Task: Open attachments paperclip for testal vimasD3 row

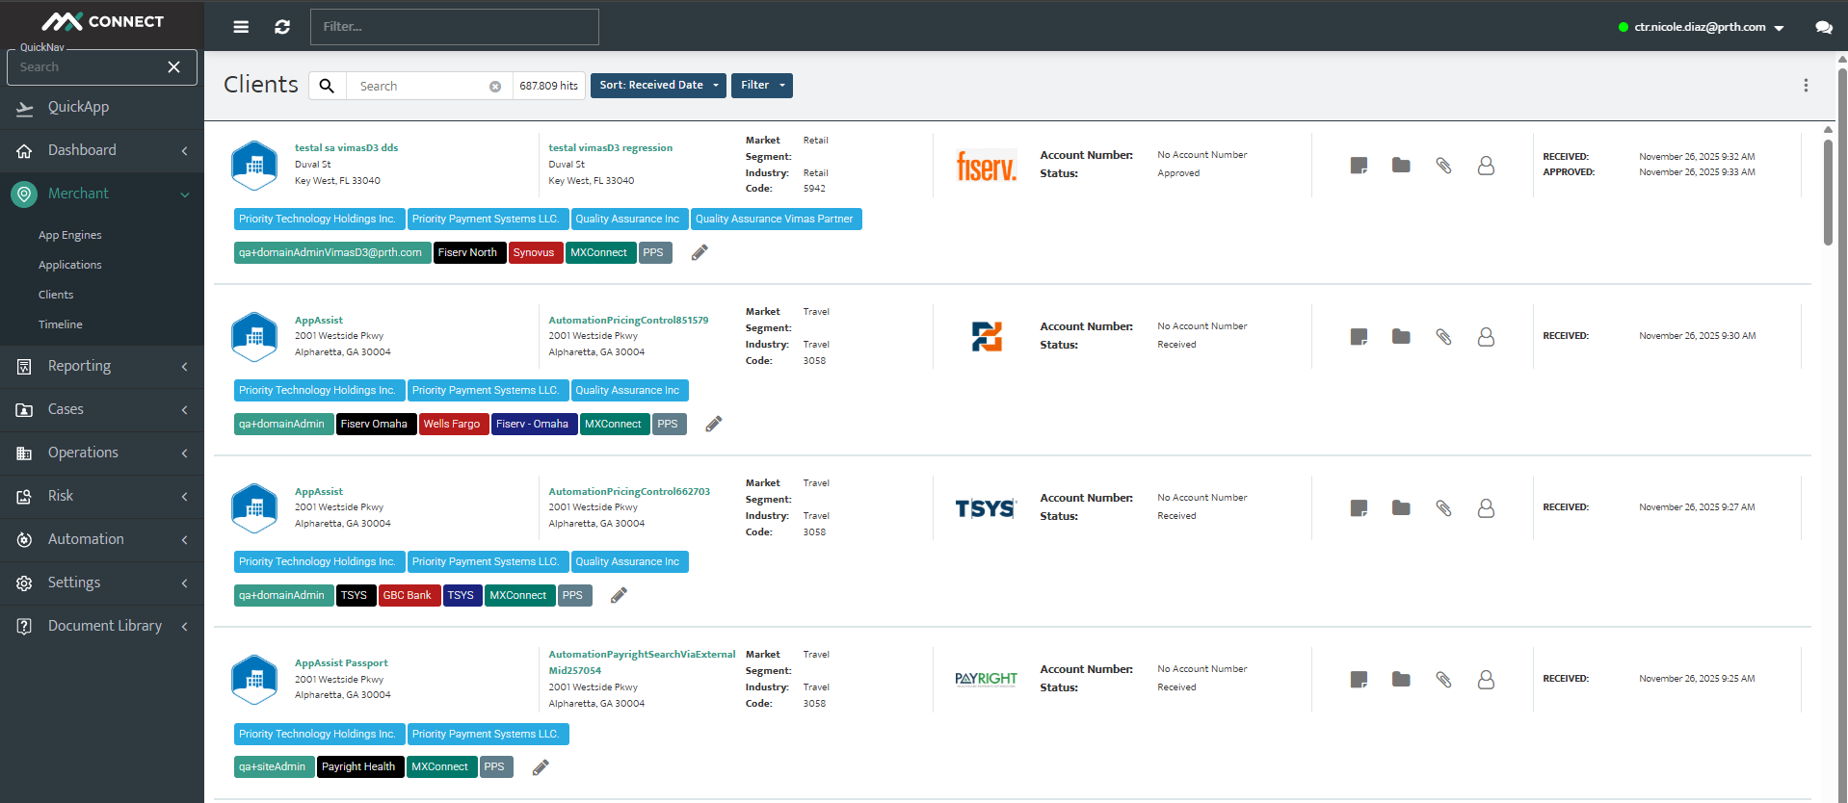Action: (x=1443, y=166)
